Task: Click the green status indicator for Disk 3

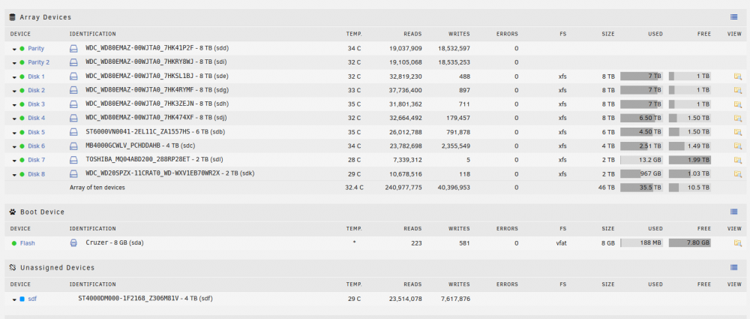Action: (x=22, y=104)
